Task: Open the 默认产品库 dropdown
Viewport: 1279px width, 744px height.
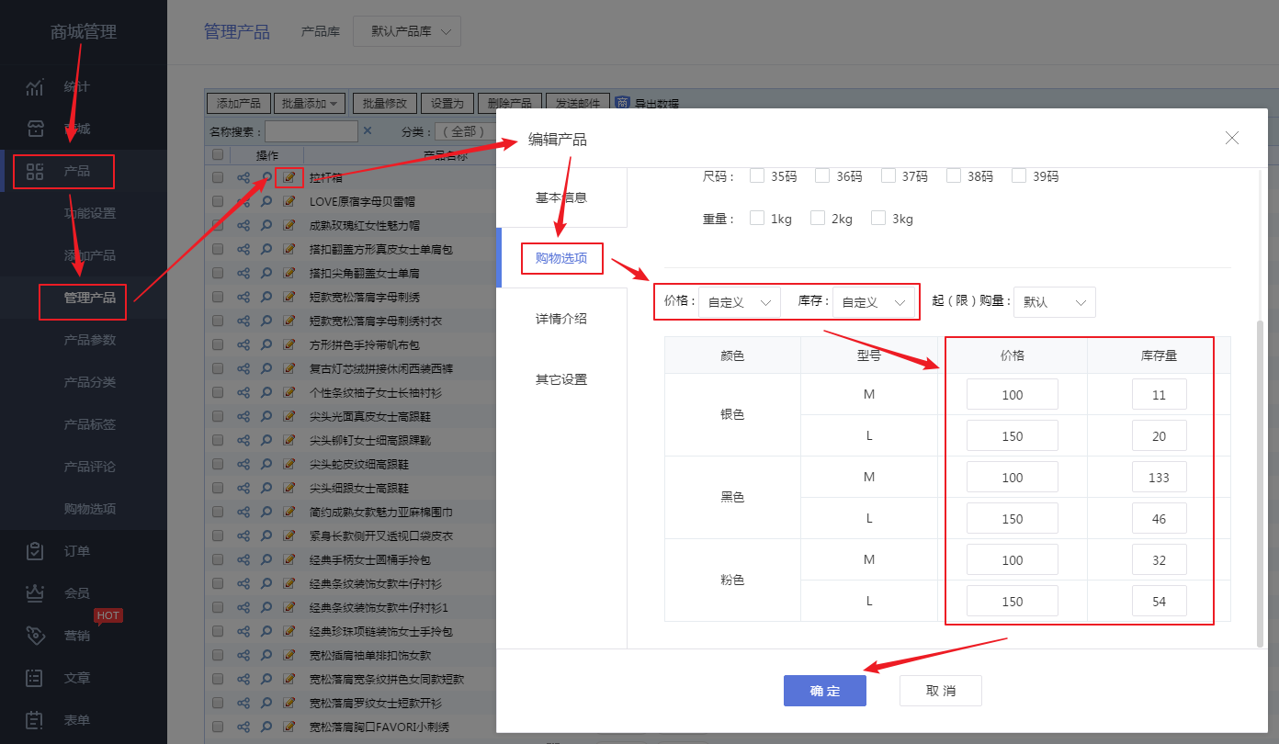Action: (407, 31)
